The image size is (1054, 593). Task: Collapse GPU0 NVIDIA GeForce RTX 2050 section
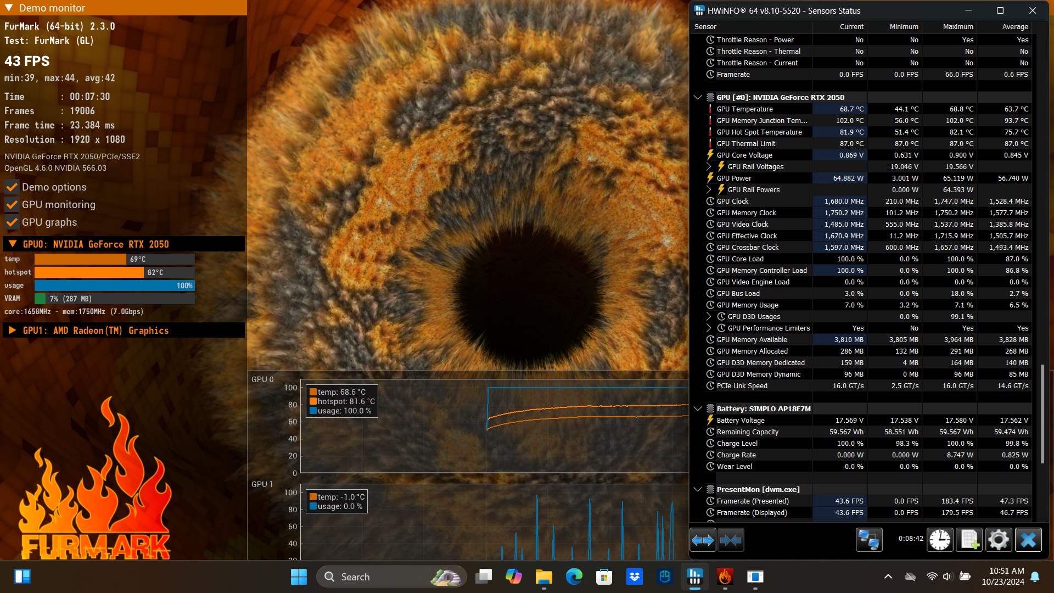(13, 244)
